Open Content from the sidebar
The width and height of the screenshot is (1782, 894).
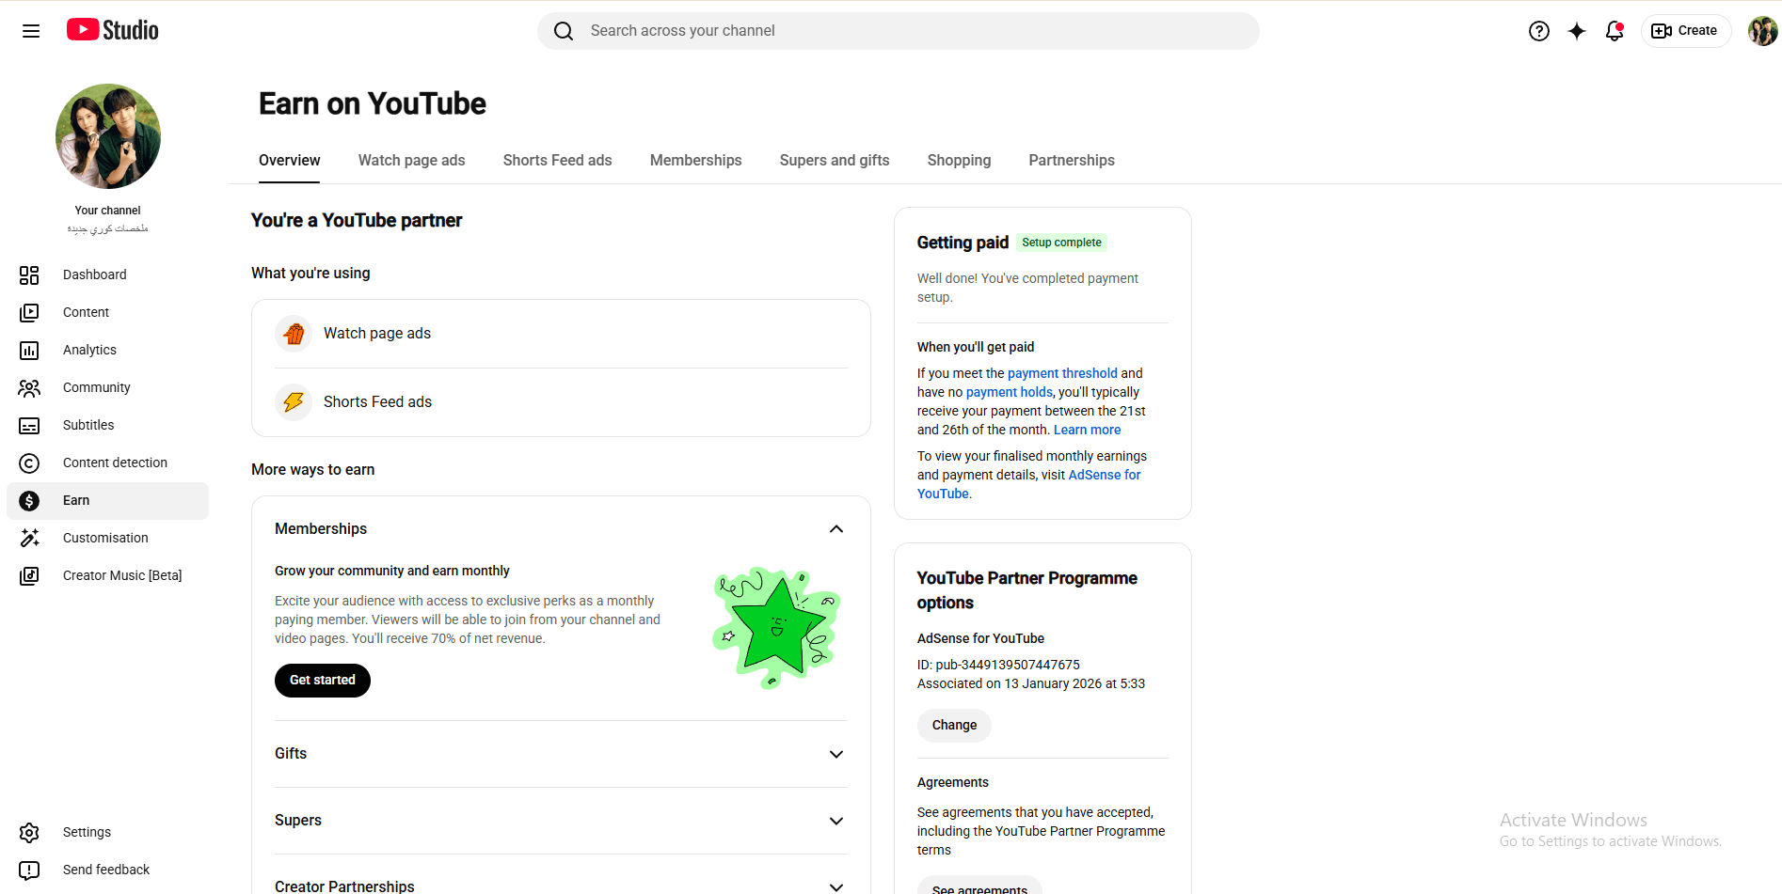[108, 312]
